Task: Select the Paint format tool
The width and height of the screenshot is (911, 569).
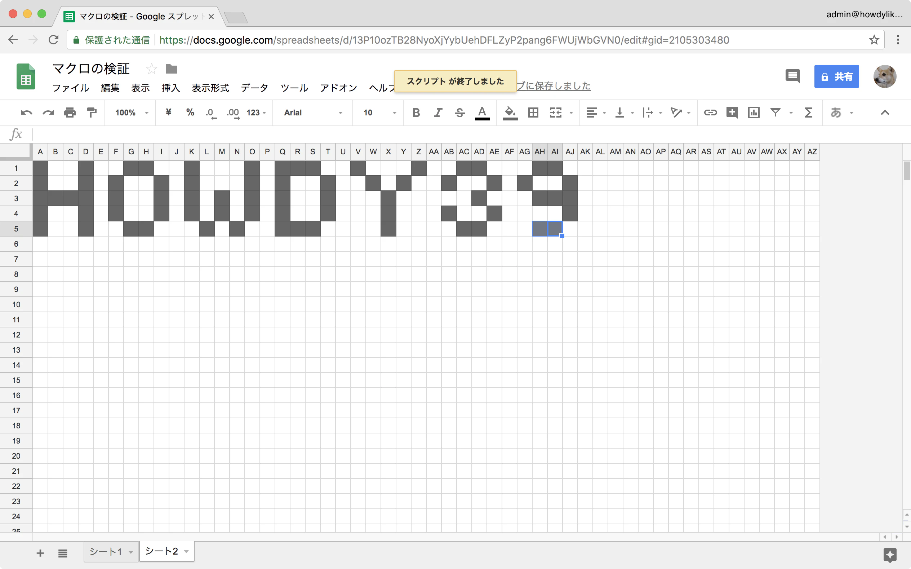Action: 92,113
